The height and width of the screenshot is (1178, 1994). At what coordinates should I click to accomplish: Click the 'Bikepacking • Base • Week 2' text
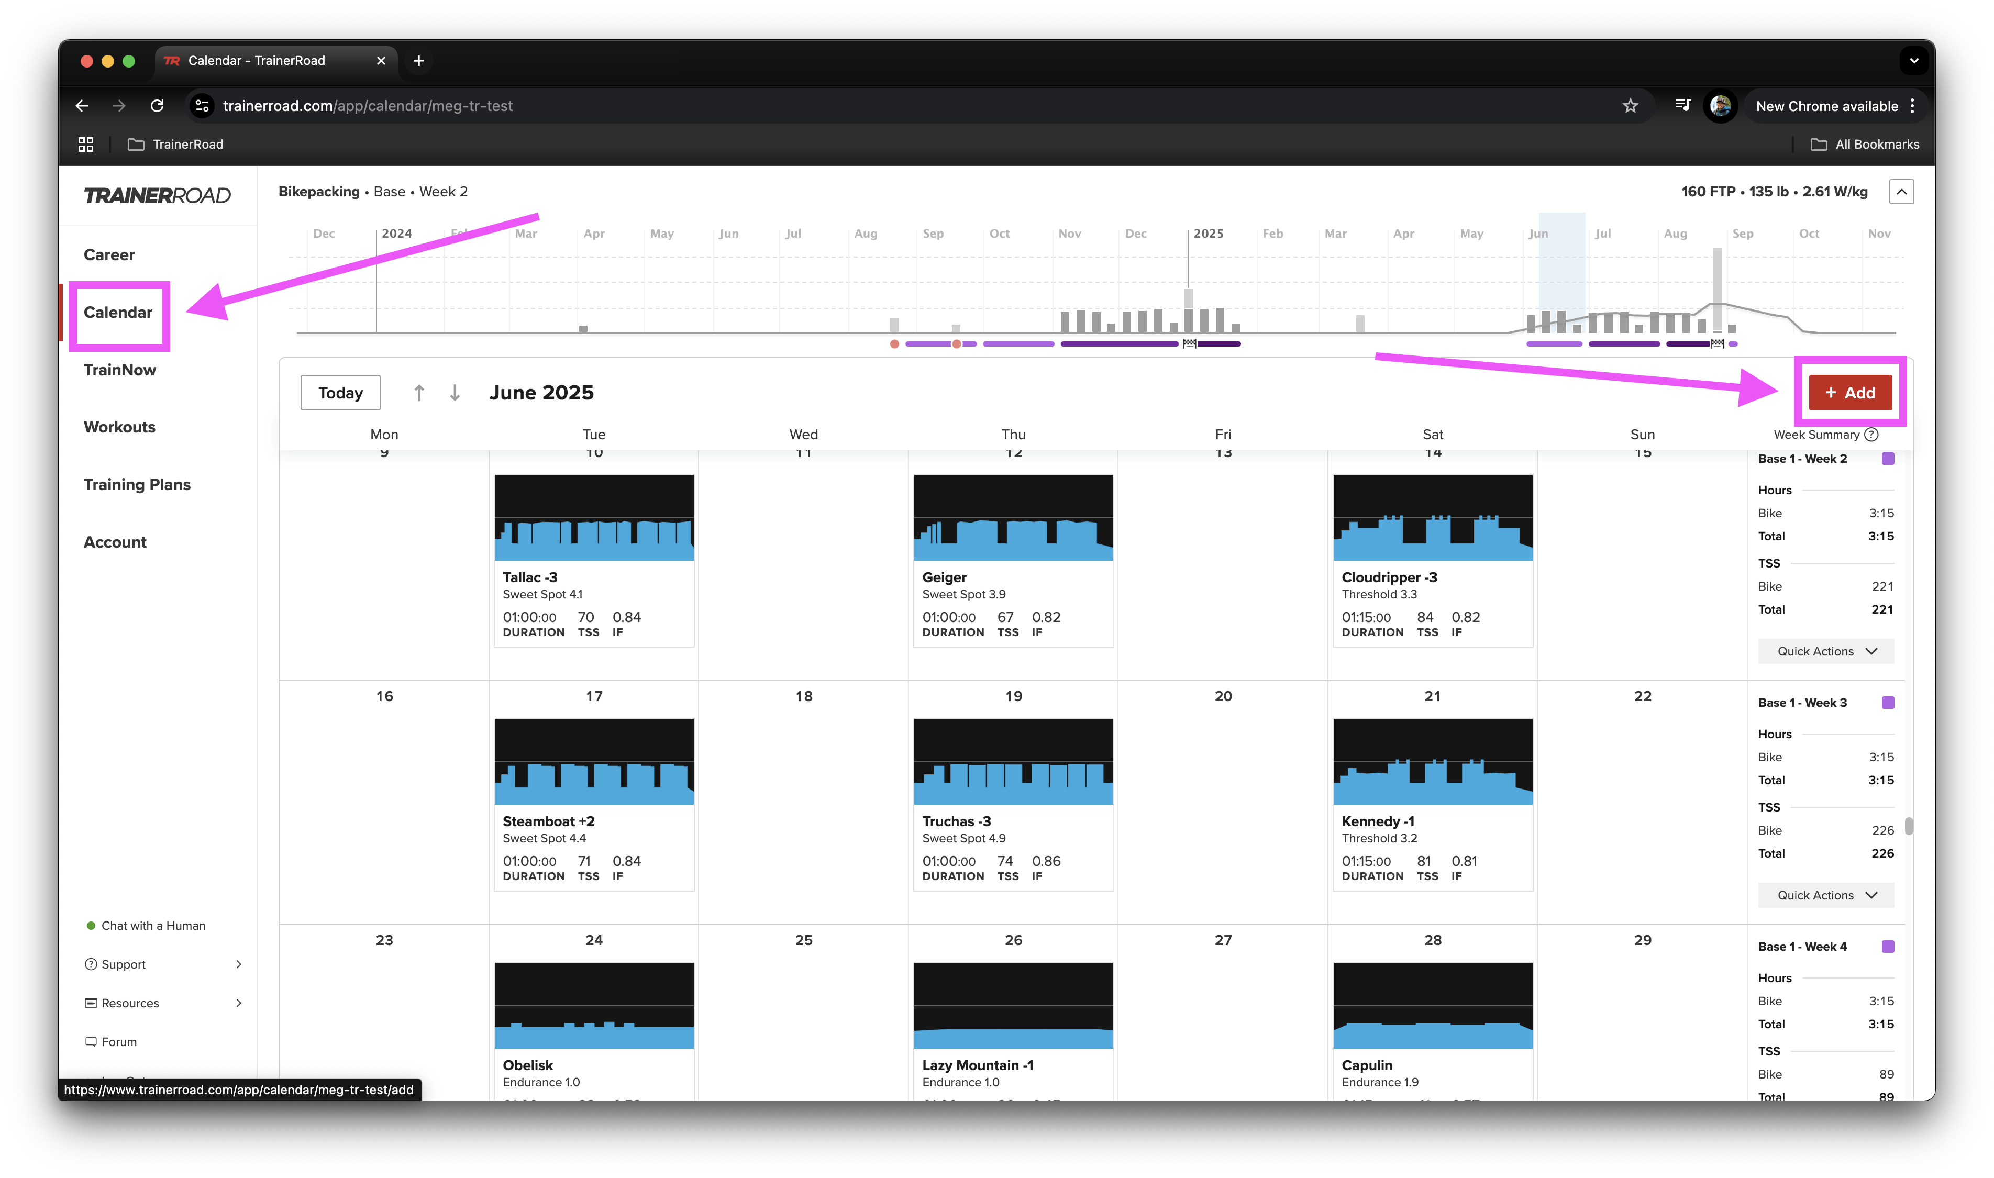click(373, 191)
